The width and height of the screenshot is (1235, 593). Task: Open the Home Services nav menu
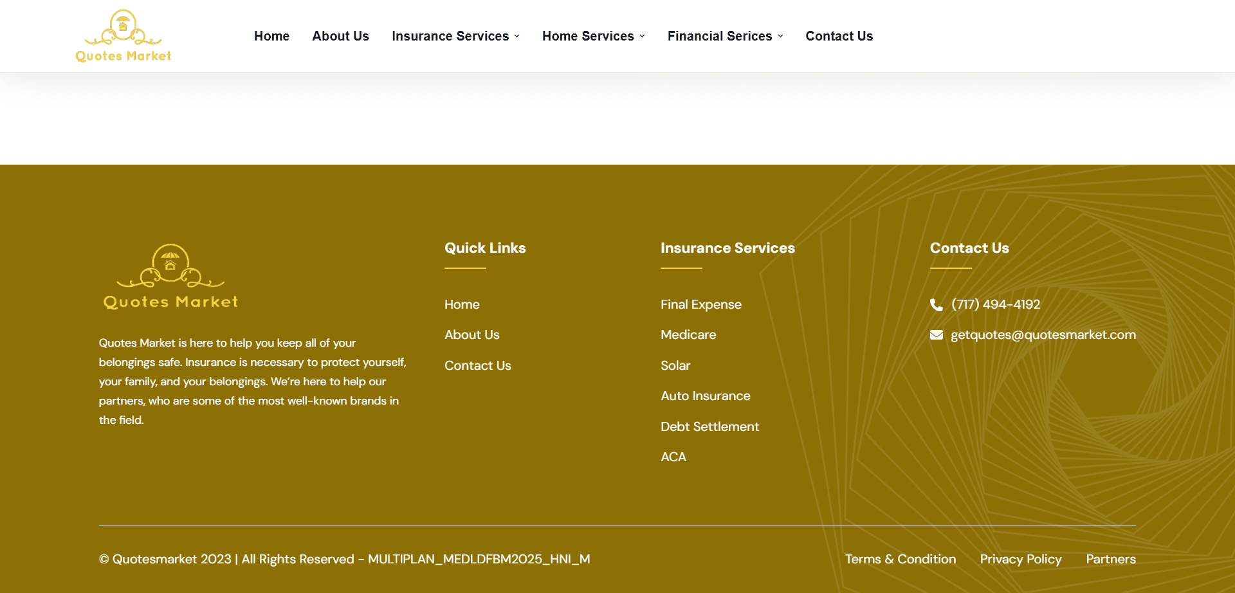tap(588, 36)
